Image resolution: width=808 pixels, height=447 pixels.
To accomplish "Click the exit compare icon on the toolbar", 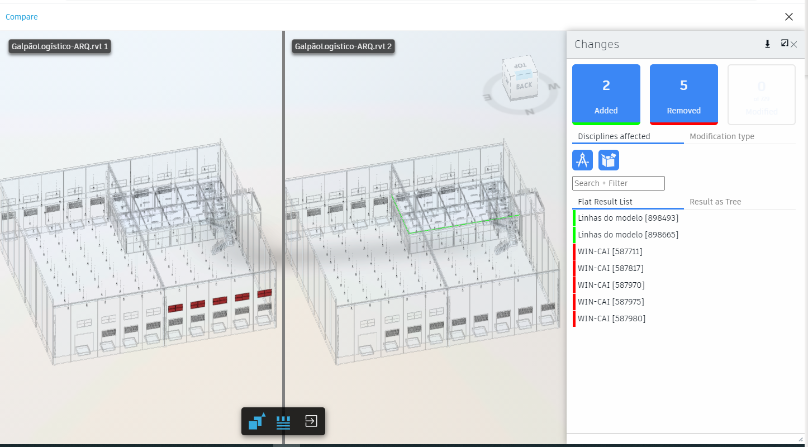I will pos(311,421).
